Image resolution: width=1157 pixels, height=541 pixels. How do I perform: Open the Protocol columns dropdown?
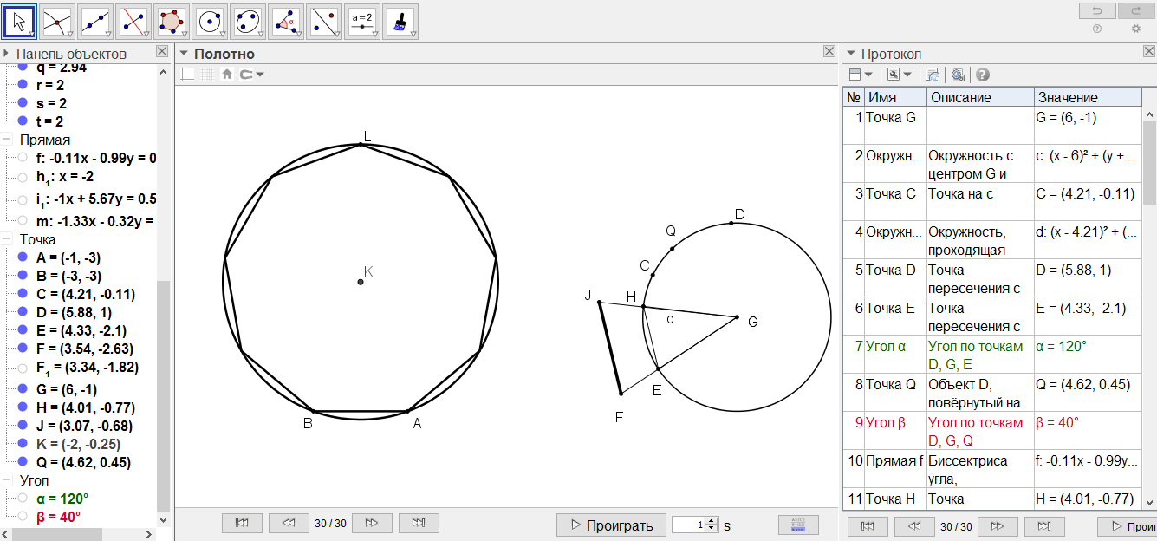click(861, 75)
